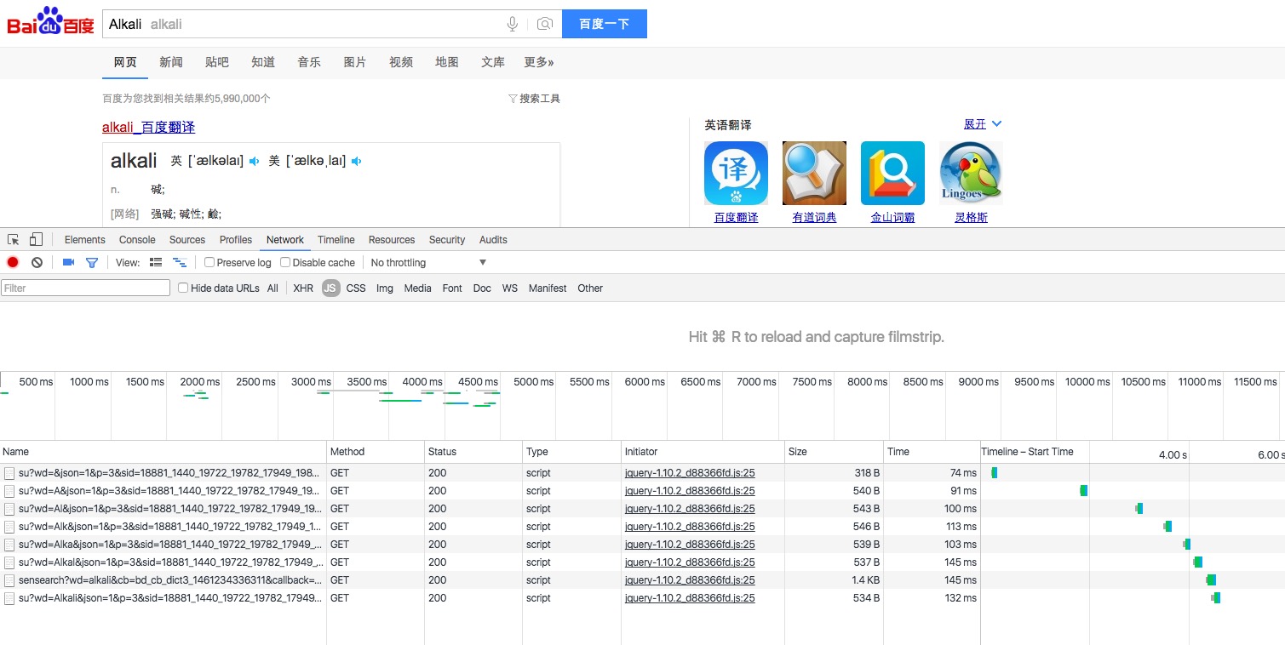Switch to large request rows view icon

[156, 262]
